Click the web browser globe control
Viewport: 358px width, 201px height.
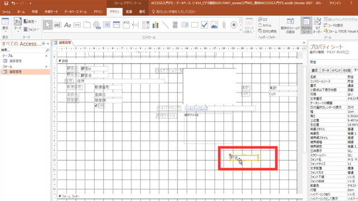[x=97, y=25]
